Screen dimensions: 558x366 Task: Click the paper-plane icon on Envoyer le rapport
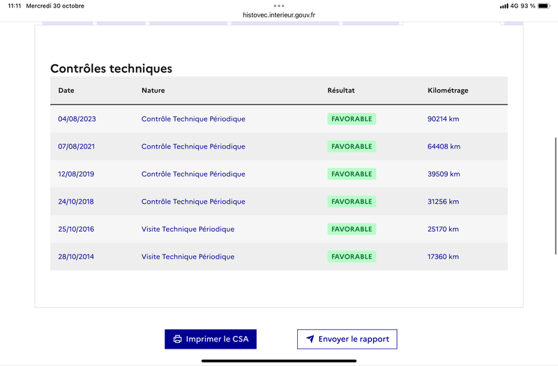click(310, 339)
